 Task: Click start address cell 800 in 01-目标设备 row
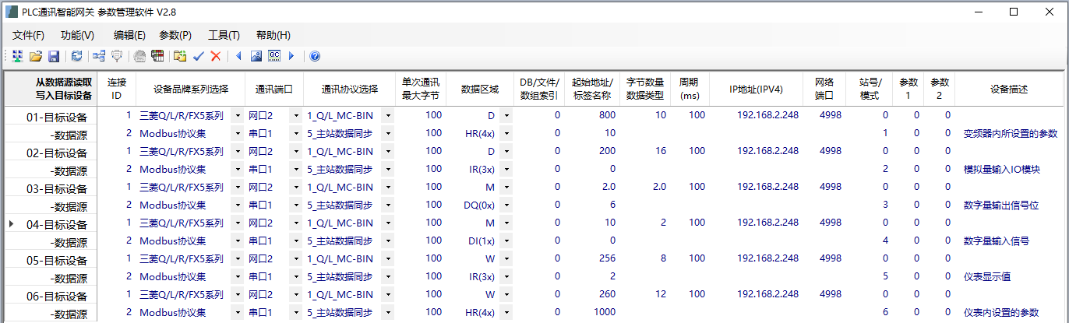591,115
